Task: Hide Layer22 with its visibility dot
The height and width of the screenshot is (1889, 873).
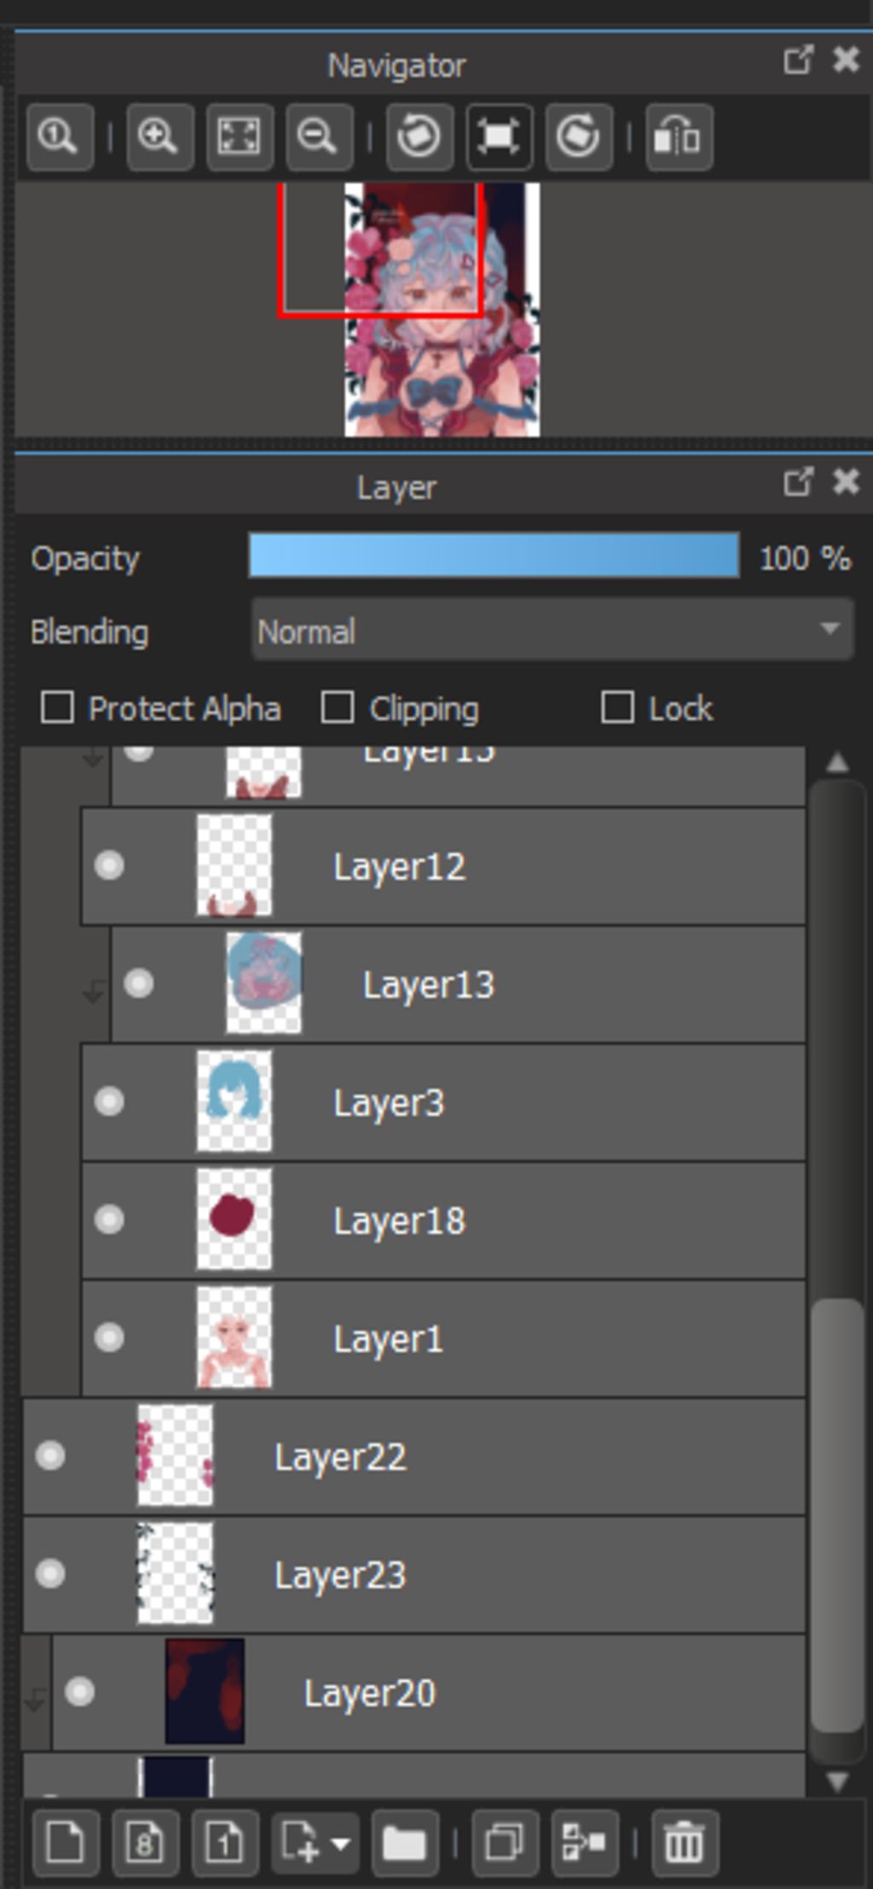Action: (x=50, y=1456)
